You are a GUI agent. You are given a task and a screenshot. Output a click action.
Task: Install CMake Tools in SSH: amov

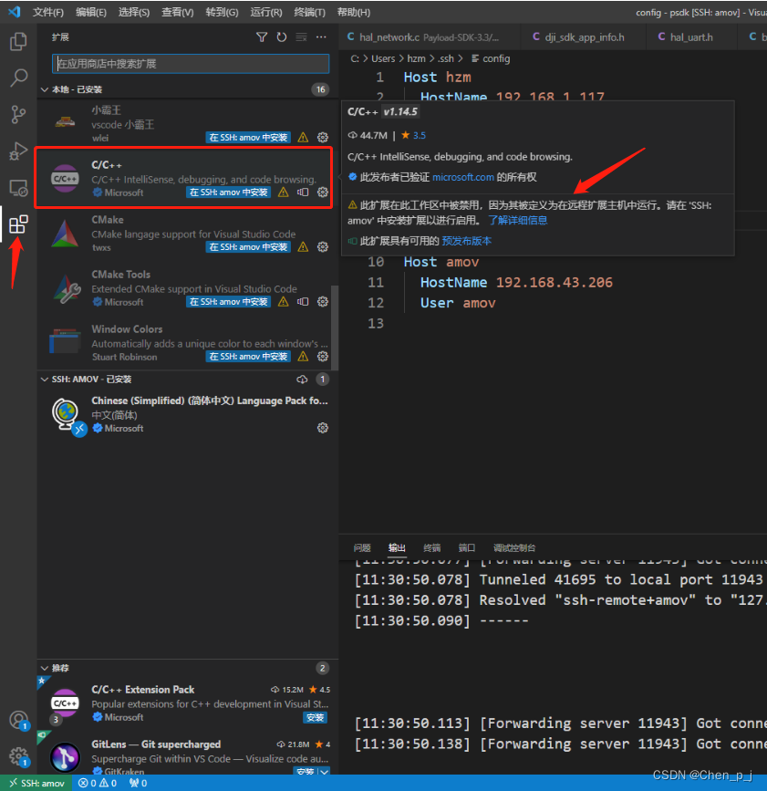pyautogui.click(x=228, y=302)
